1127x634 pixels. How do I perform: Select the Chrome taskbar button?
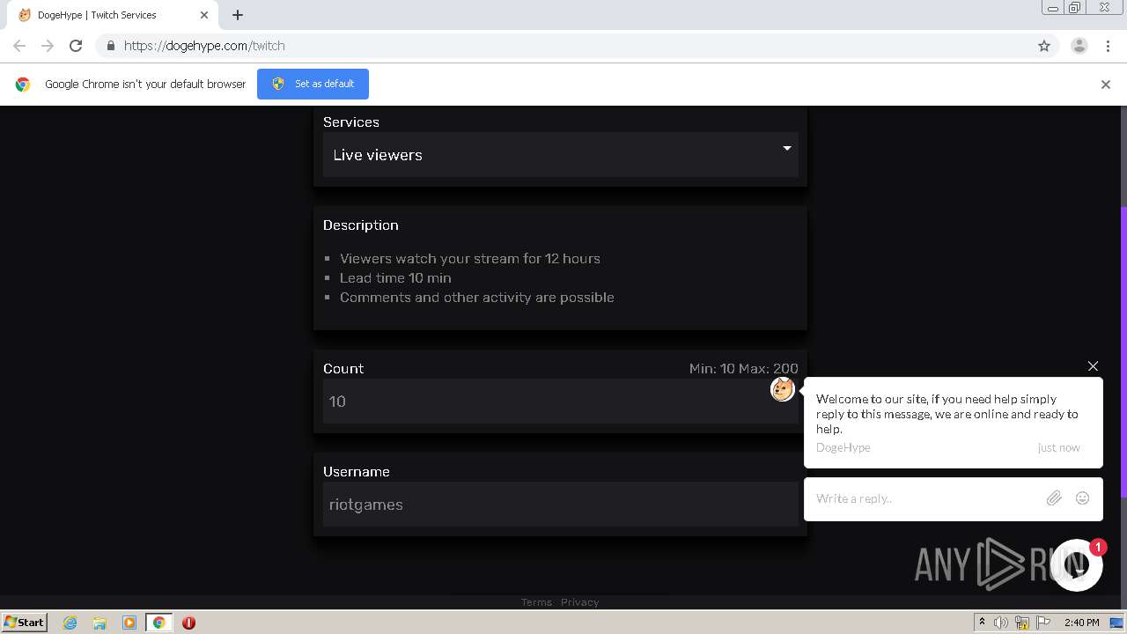coord(158,623)
